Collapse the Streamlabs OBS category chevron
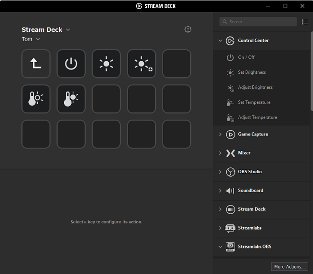 pyautogui.click(x=220, y=247)
